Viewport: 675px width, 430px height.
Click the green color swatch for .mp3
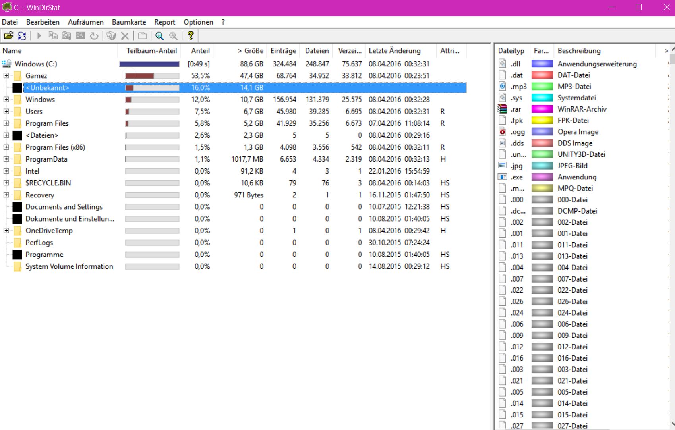pos(542,87)
